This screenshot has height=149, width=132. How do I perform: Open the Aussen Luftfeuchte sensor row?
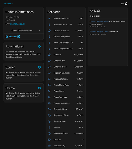tap(66, 18)
